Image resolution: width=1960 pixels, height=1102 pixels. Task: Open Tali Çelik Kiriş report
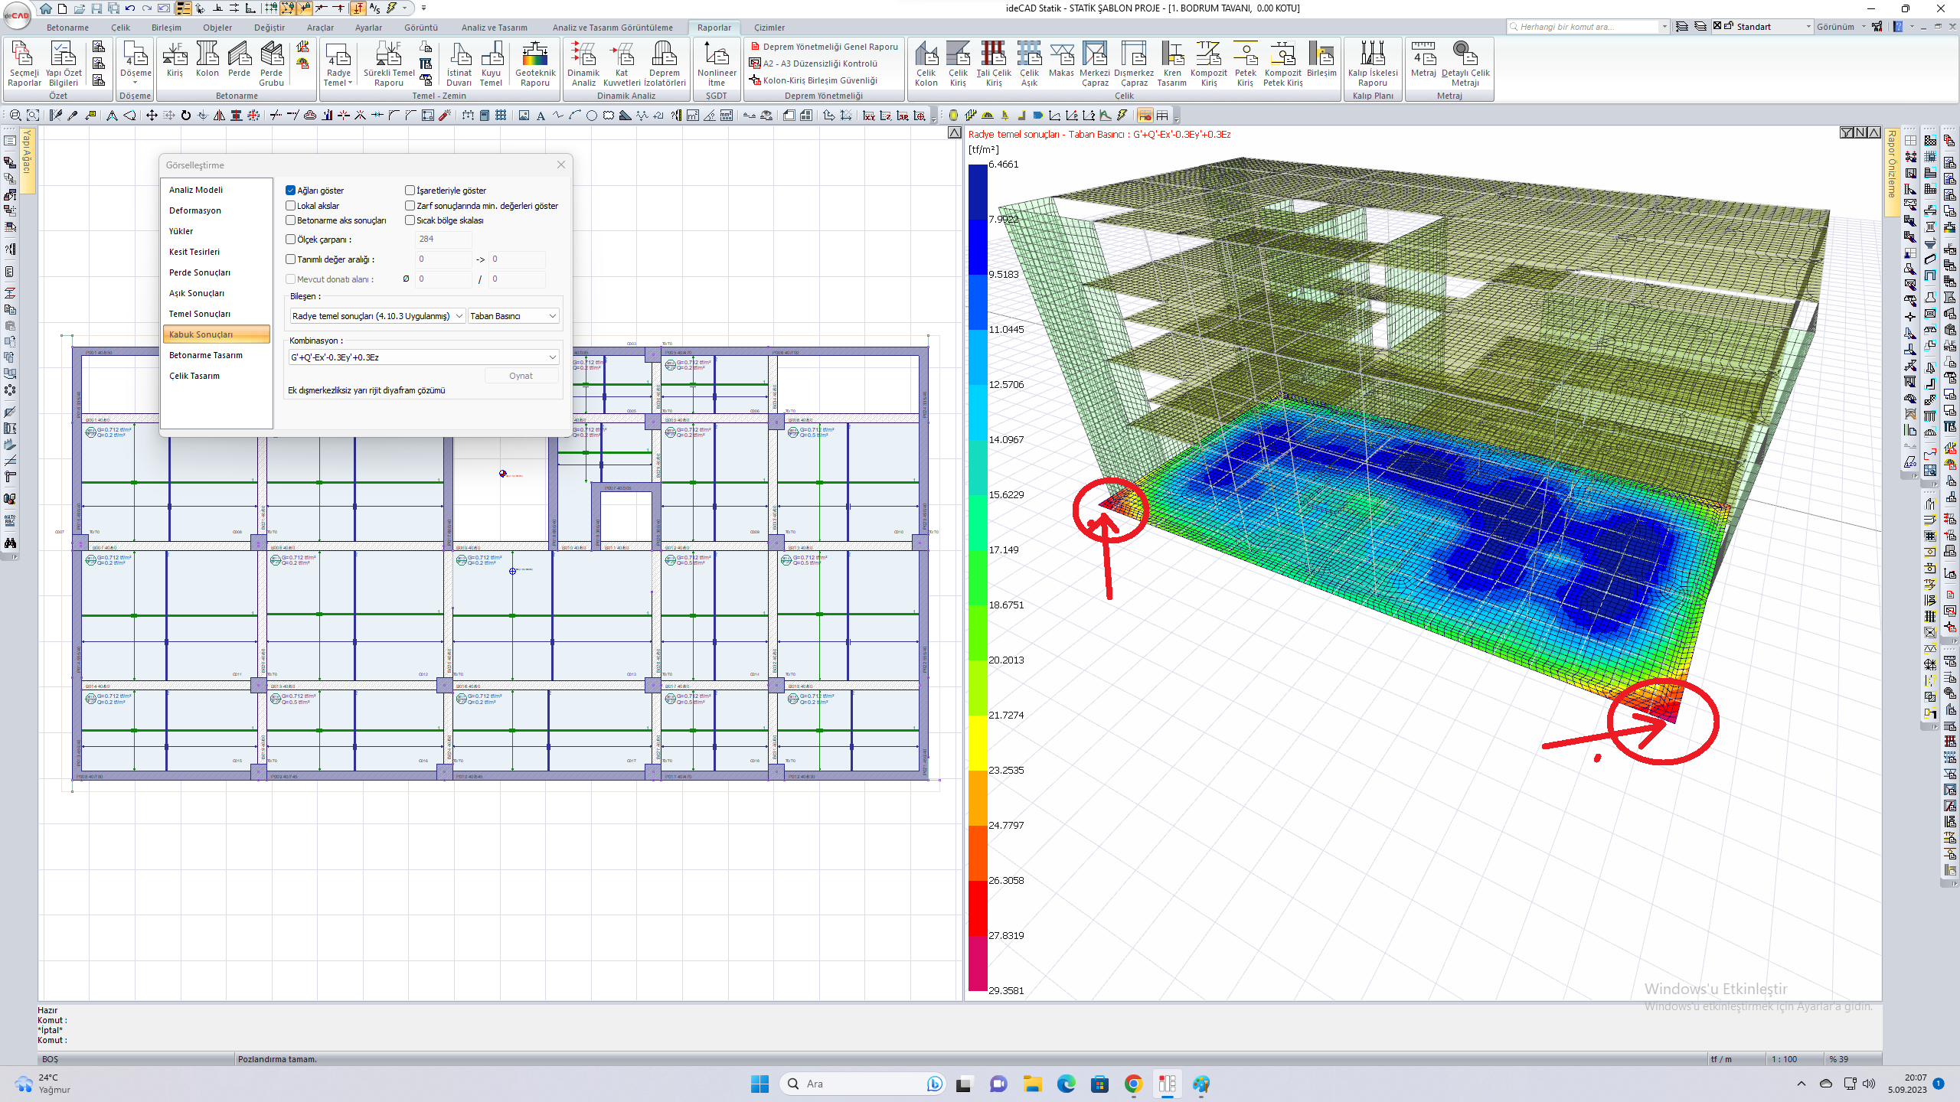coord(994,64)
